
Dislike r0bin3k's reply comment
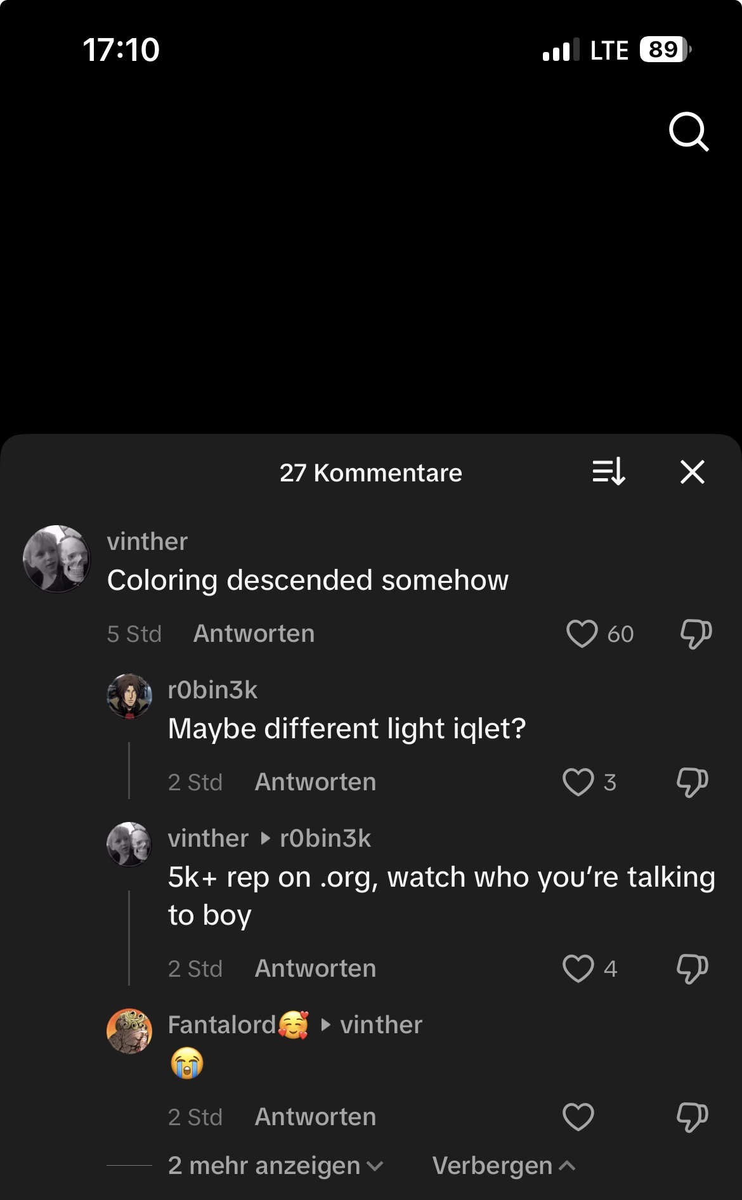[x=692, y=782]
